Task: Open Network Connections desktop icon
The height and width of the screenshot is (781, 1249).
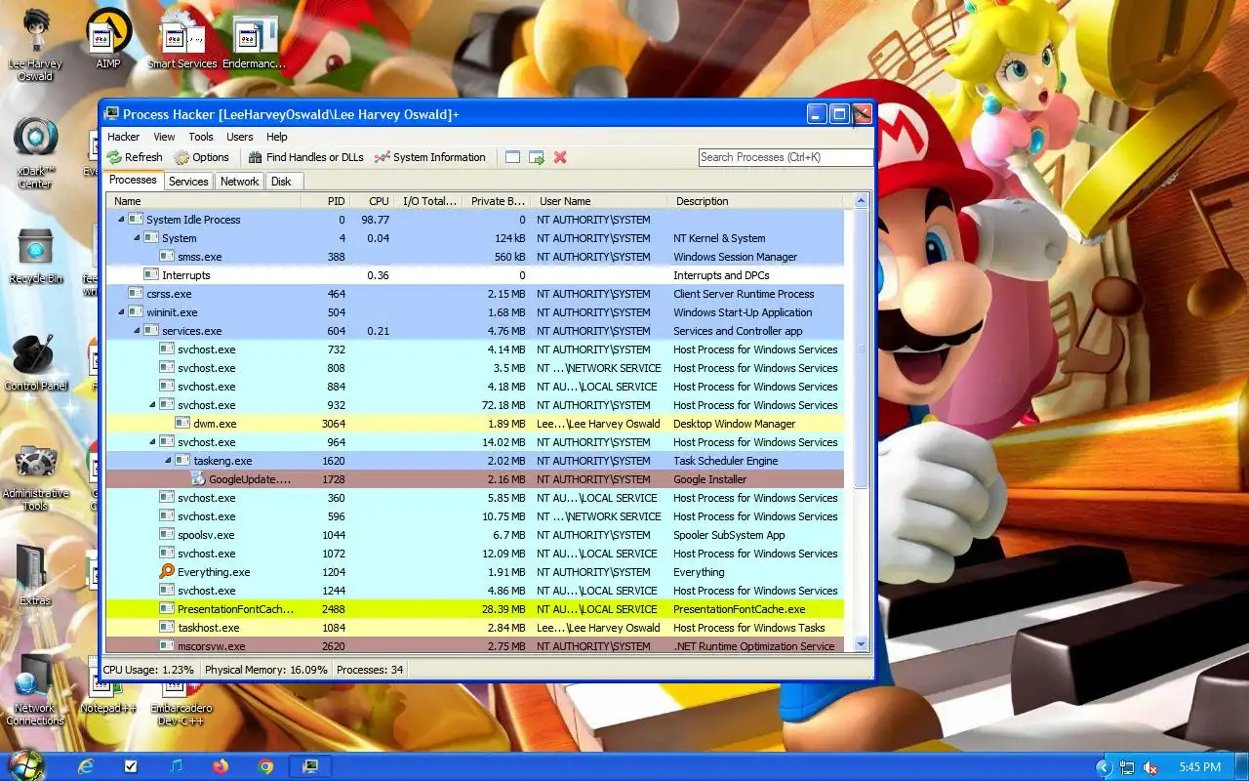Action: click(35, 689)
